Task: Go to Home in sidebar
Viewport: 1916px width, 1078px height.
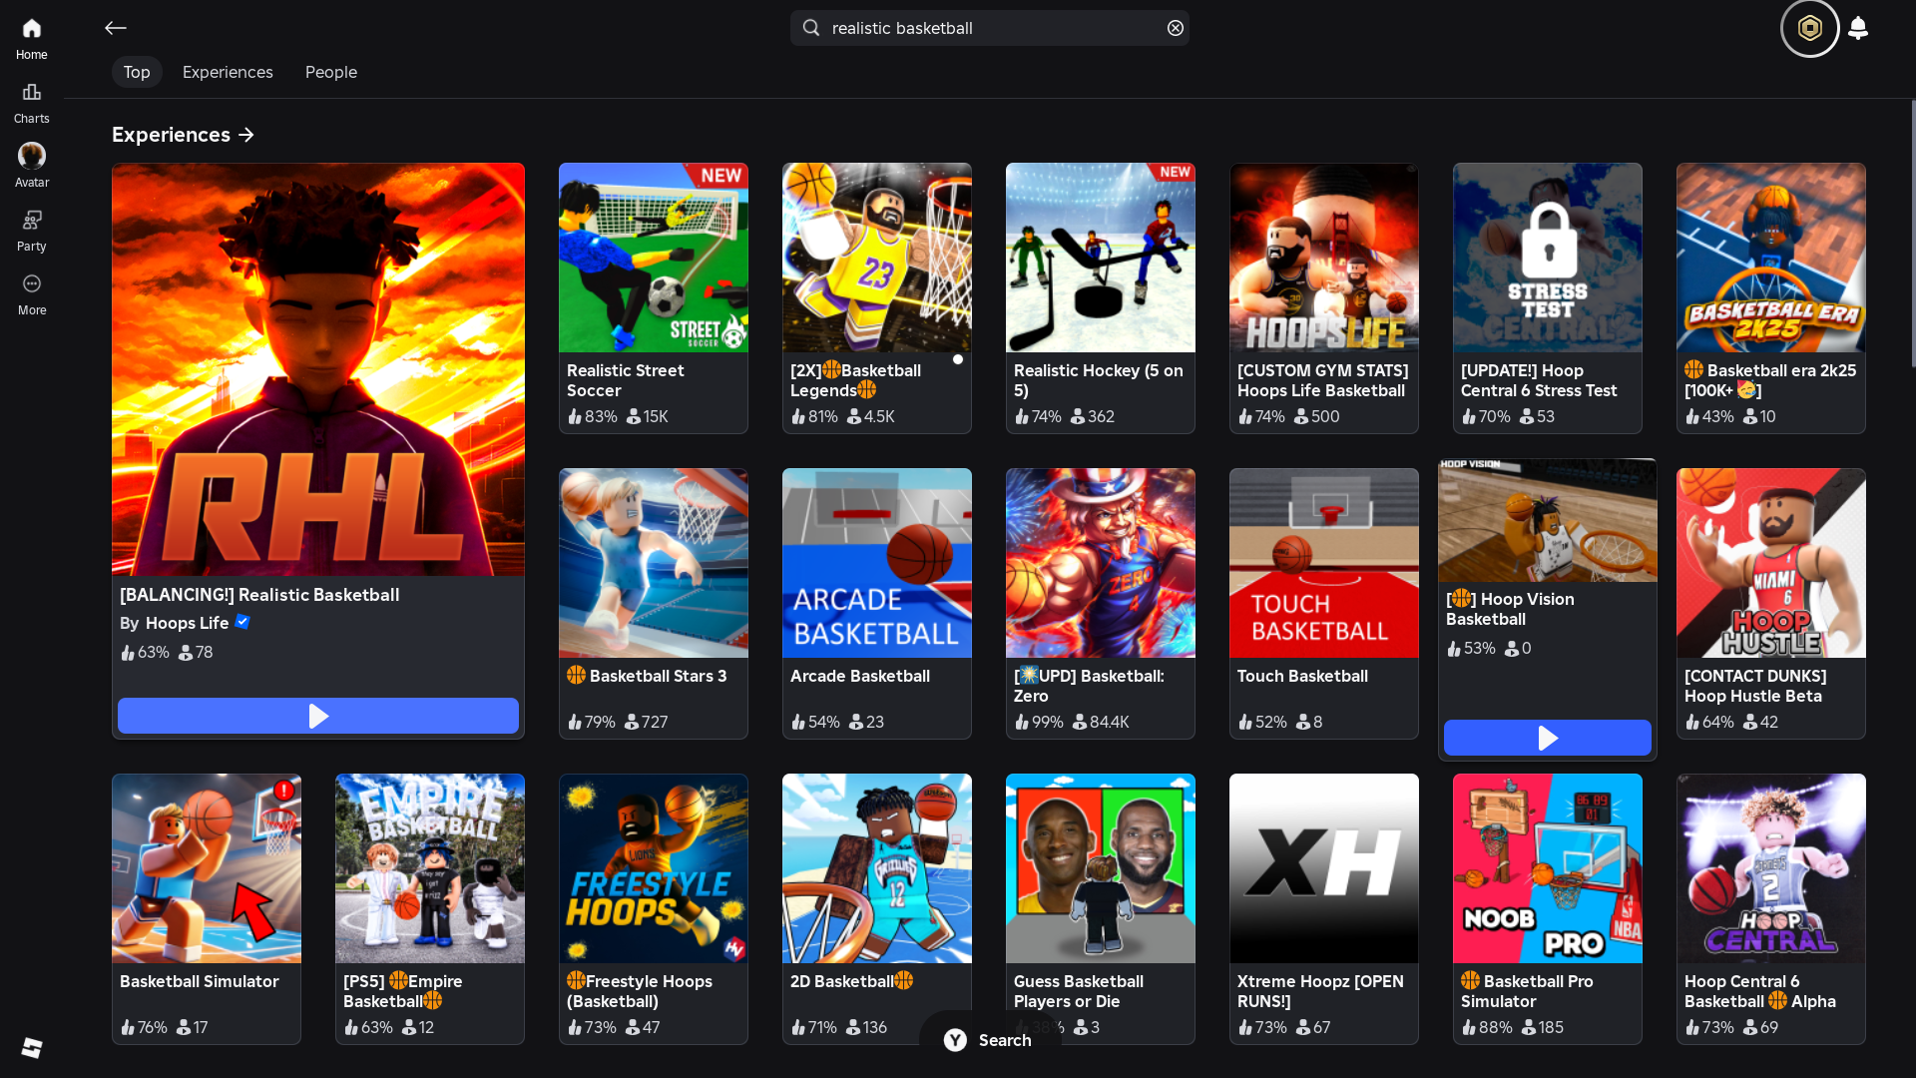Action: pos(31,39)
